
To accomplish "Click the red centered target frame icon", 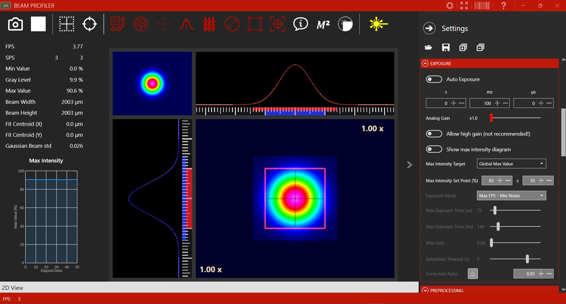I will 278,24.
